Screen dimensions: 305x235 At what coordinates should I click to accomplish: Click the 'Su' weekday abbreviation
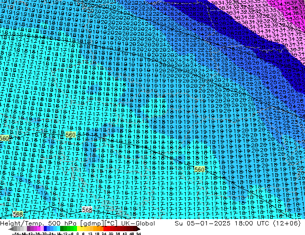click(x=178, y=223)
